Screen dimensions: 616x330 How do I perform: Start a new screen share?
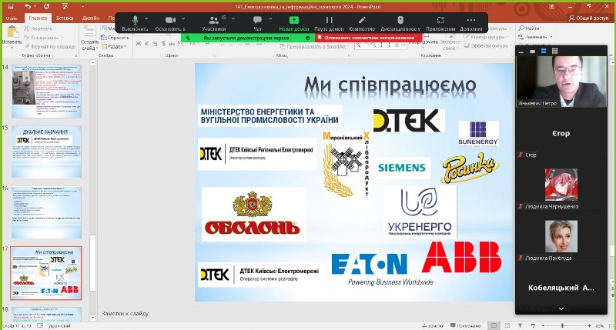(x=294, y=22)
